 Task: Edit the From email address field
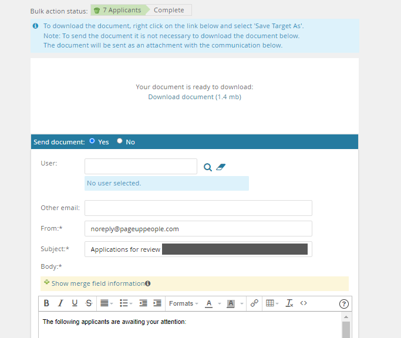click(x=198, y=229)
